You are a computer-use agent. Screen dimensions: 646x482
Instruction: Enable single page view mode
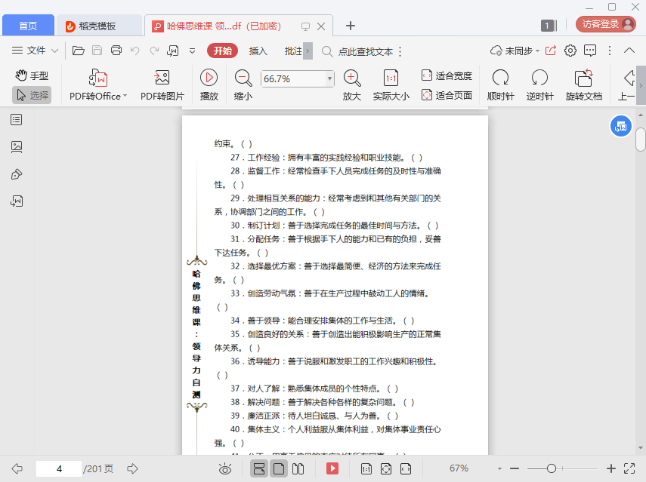279,468
